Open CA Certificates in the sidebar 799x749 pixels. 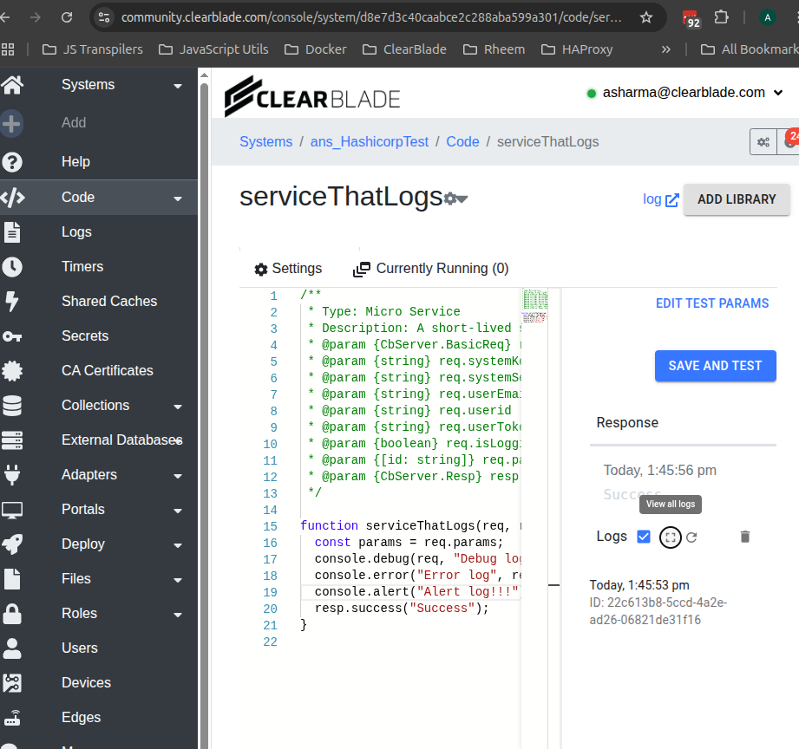(x=107, y=371)
